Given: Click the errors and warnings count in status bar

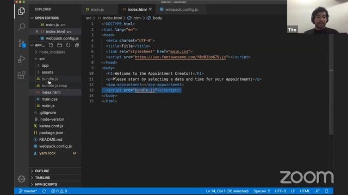Looking at the screenshot, I should 59,191.
